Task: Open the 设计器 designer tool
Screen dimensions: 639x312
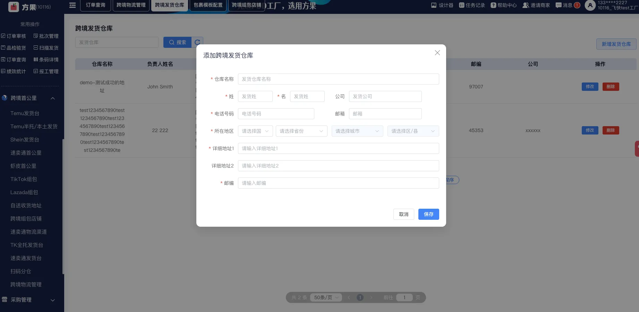Action: point(442,5)
